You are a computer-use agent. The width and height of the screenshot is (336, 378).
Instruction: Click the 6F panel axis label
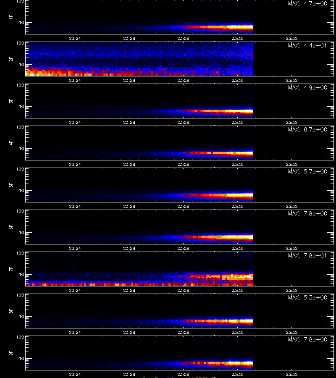pos(11,227)
